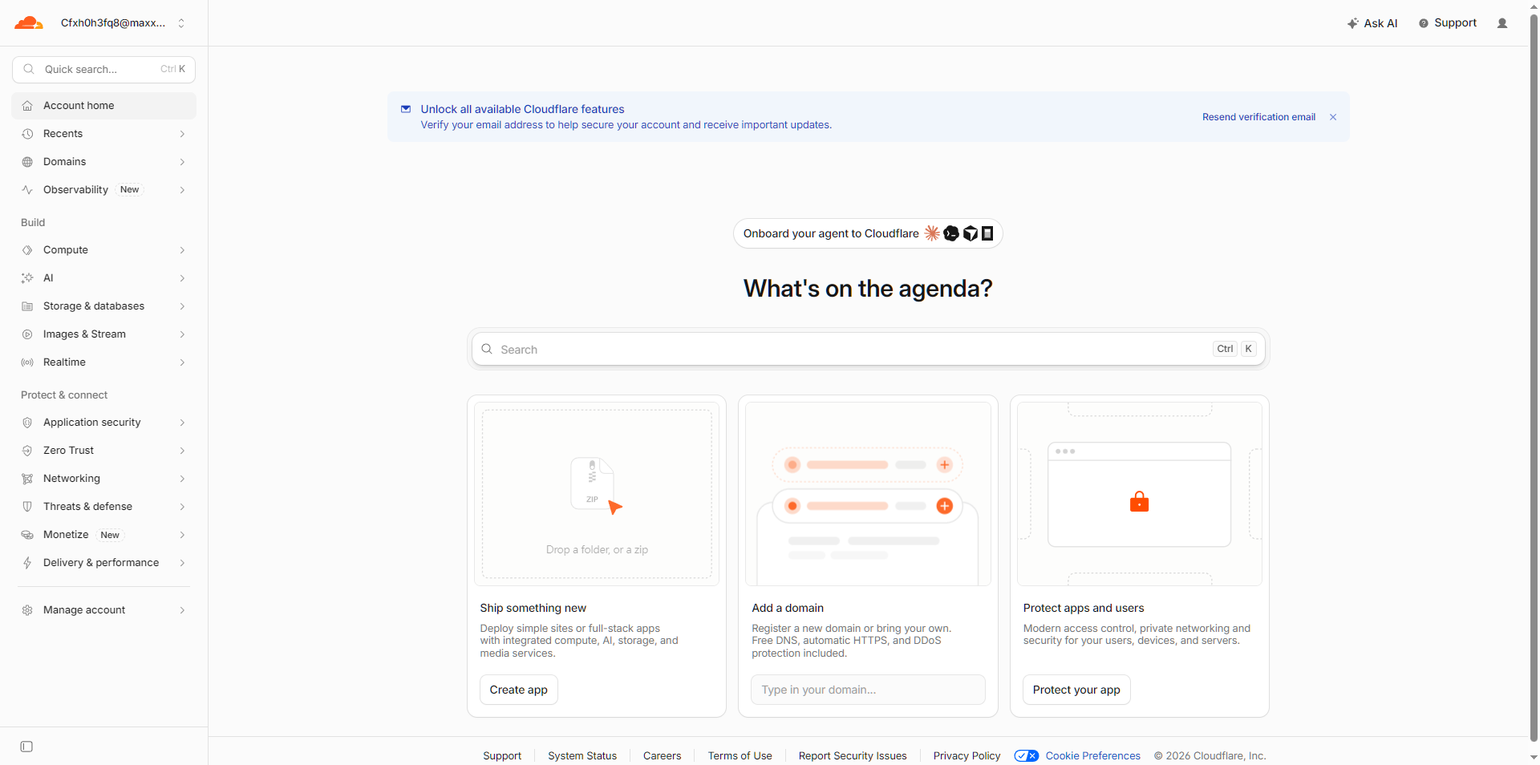Click the Domains globe icon
The image size is (1540, 765).
27,162
